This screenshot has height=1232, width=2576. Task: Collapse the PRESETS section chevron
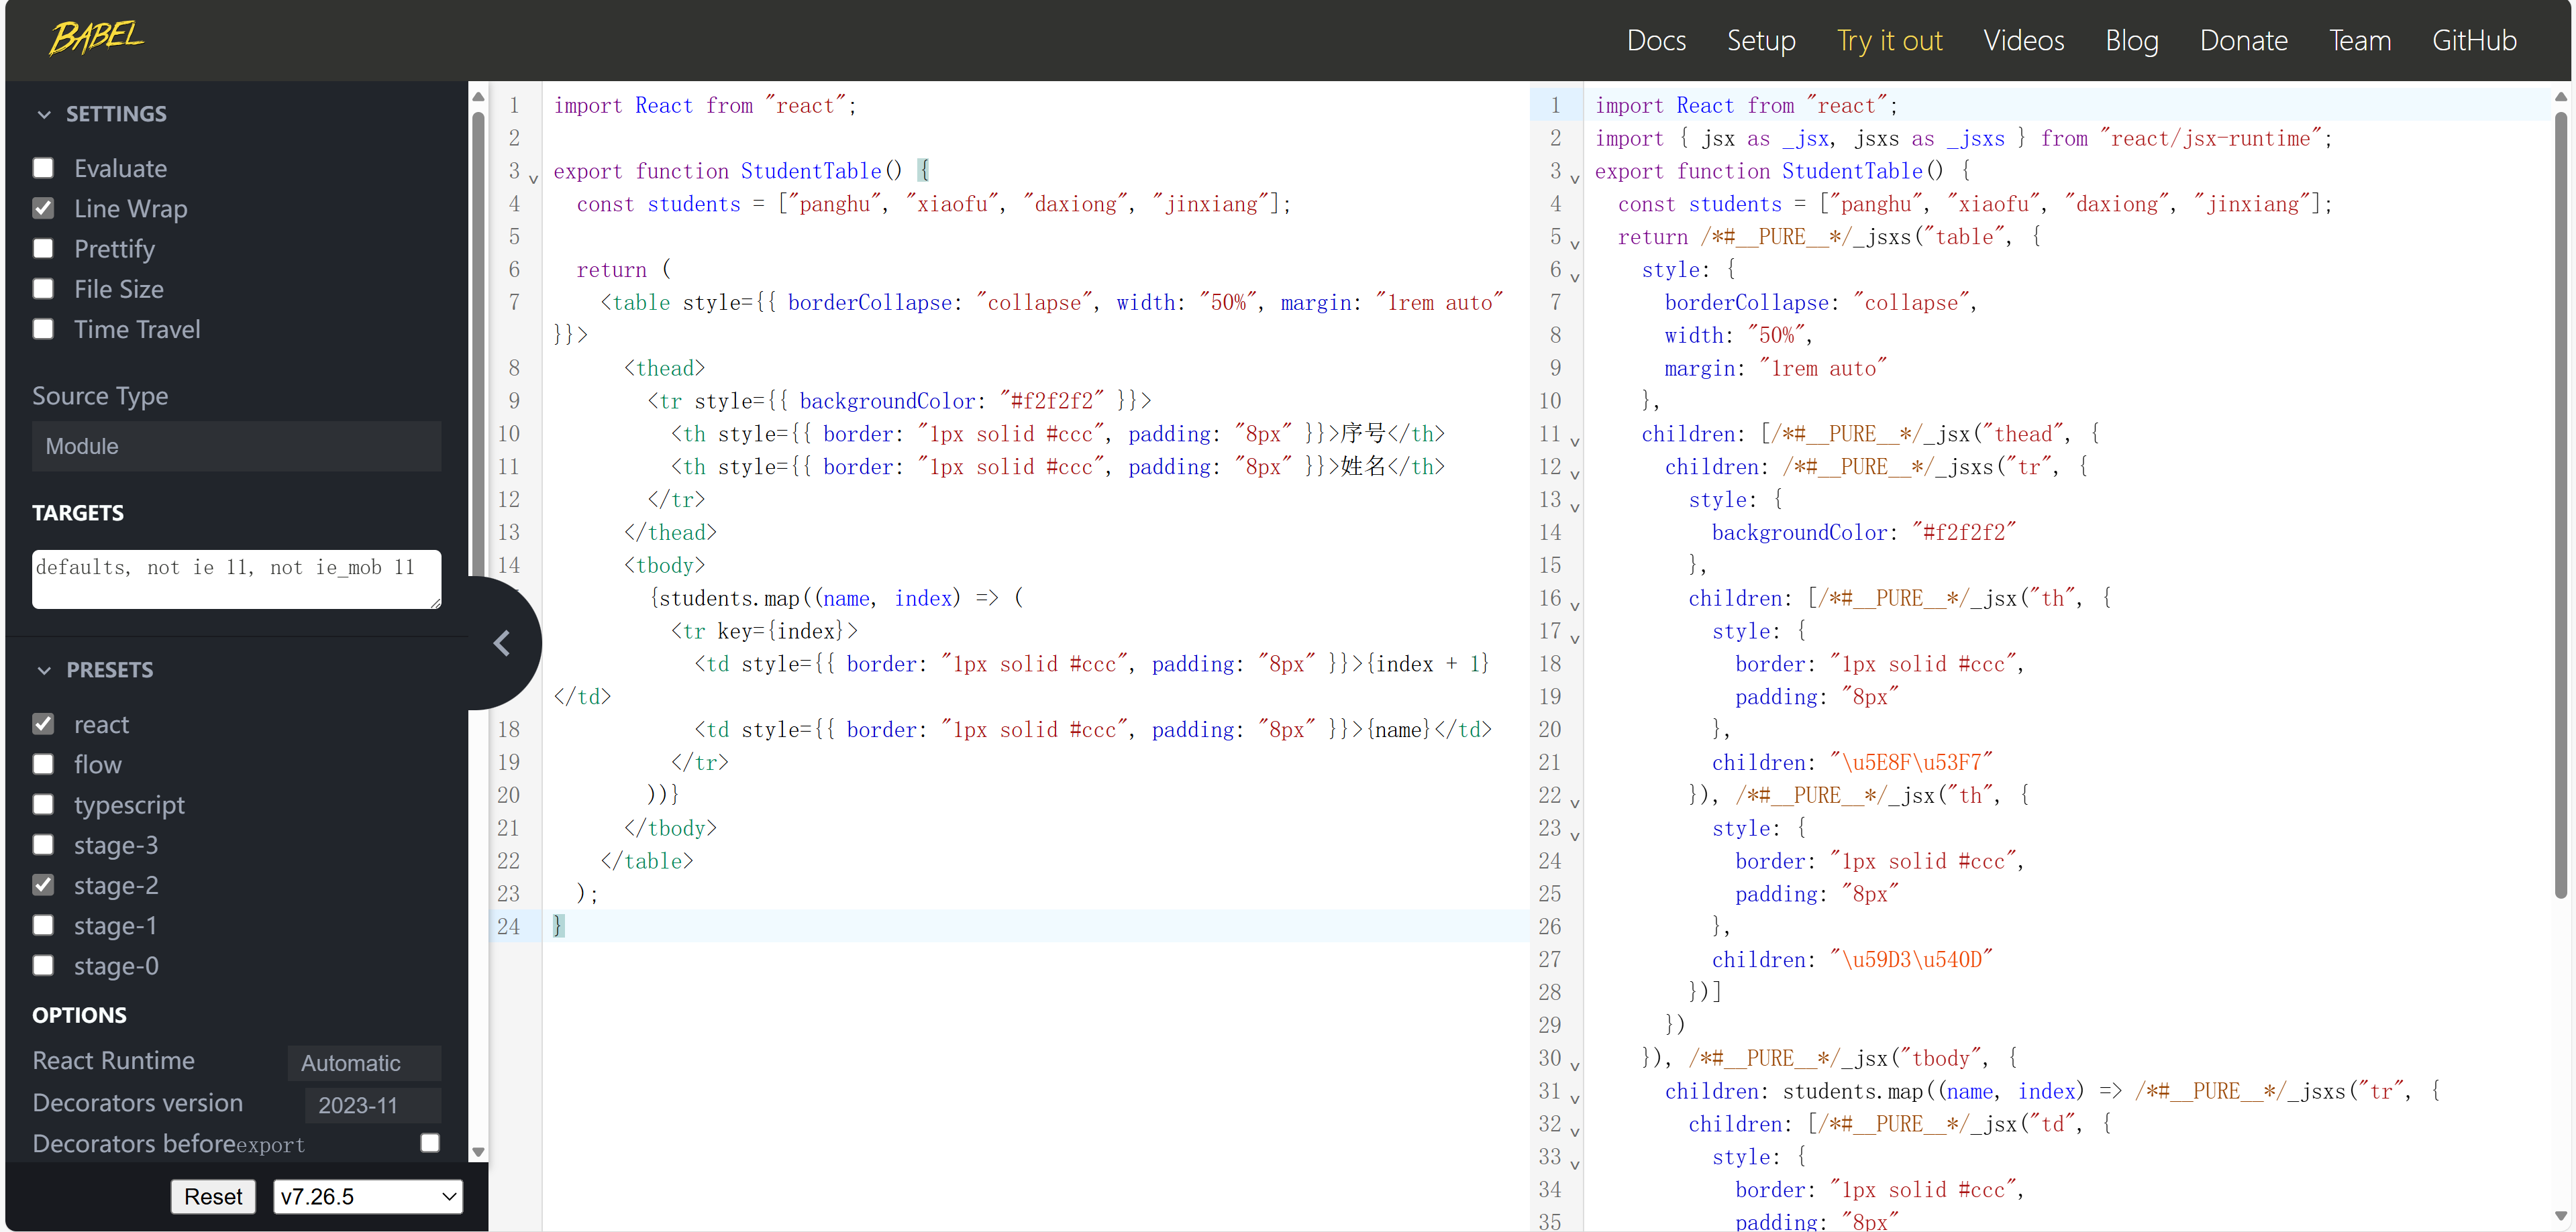44,671
